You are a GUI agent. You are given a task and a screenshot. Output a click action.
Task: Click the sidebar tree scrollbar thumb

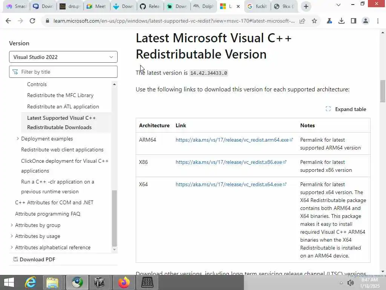(x=114, y=219)
